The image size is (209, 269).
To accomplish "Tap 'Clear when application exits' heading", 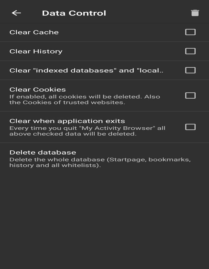I will pyautogui.click(x=67, y=121).
